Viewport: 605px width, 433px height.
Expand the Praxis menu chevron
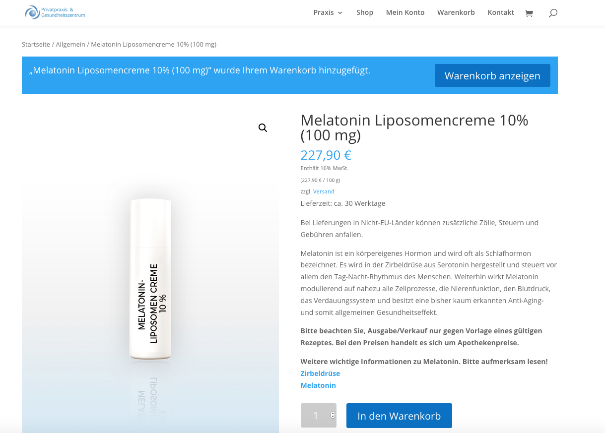pos(340,13)
